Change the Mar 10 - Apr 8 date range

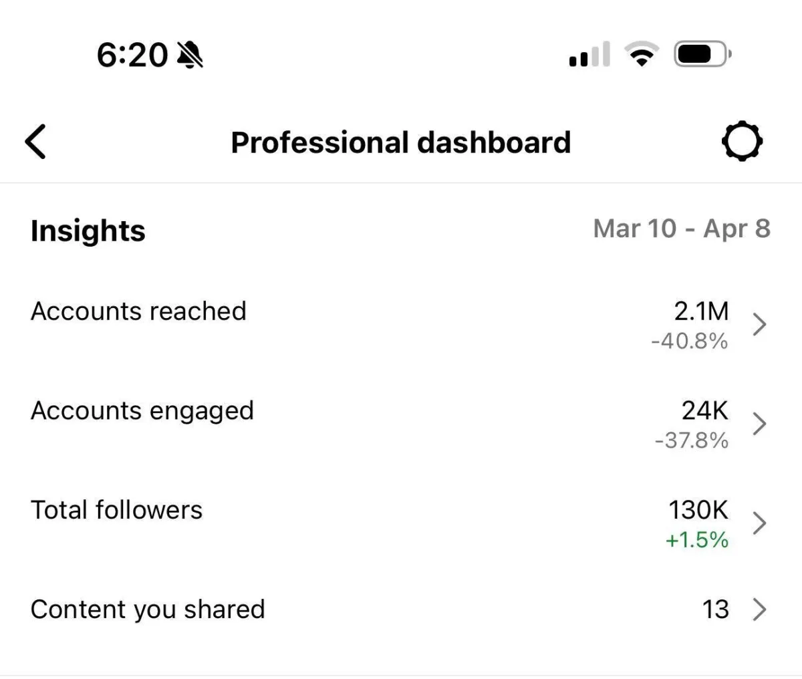point(681,229)
